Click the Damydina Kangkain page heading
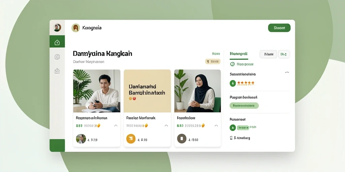Viewport: 345px width, 172px height. [102, 53]
